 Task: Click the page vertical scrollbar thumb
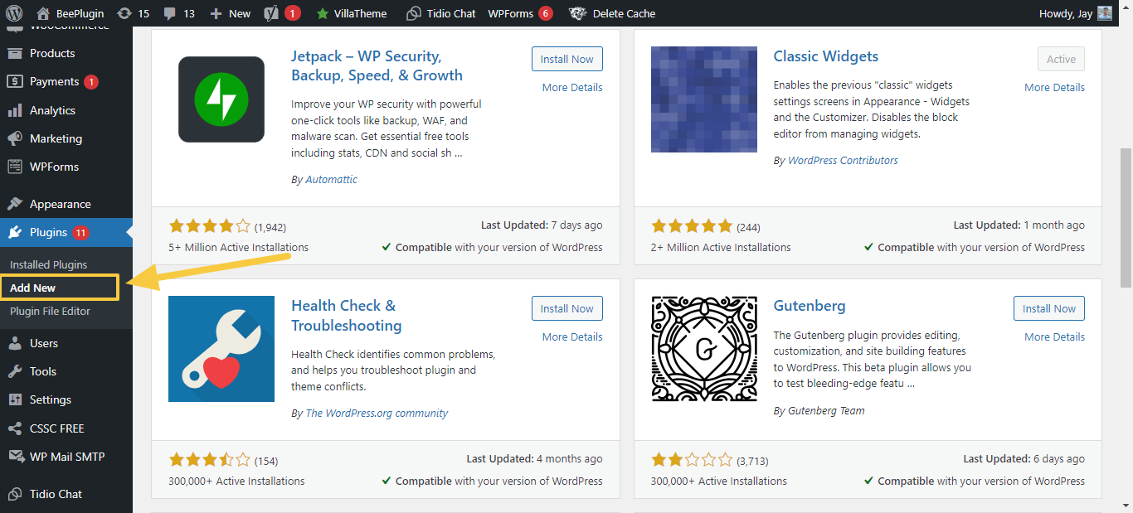1126,219
